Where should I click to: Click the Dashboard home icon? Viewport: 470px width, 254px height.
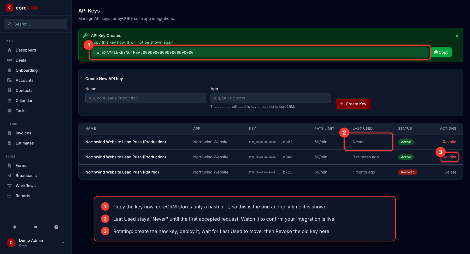[10, 50]
